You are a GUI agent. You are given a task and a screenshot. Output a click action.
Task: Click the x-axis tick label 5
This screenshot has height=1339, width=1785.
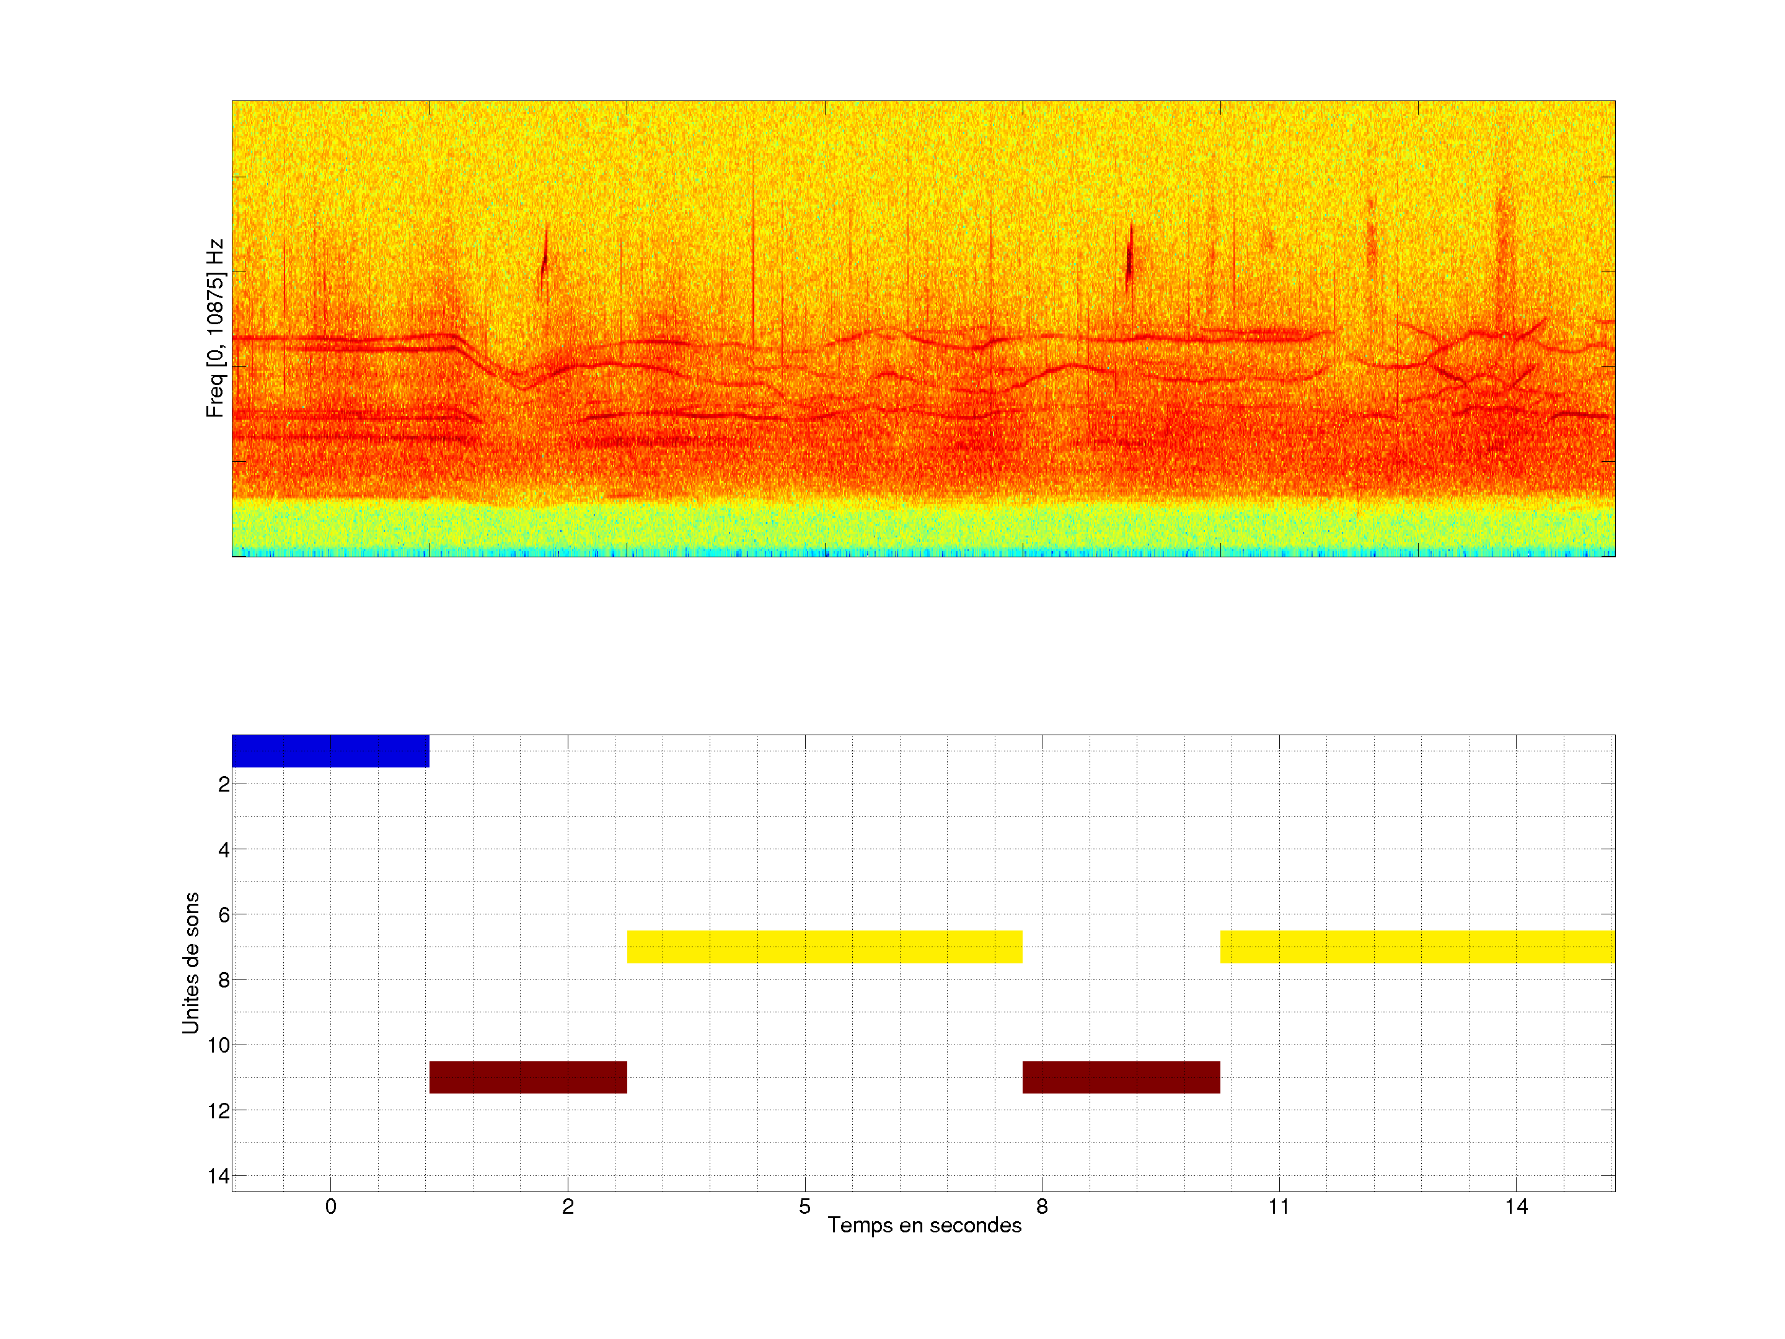804,1206
